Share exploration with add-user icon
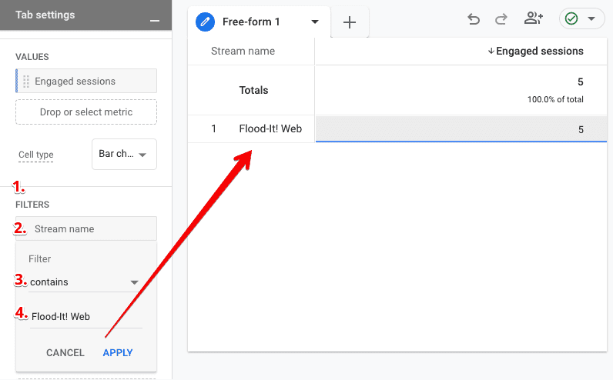The width and height of the screenshot is (613, 380). click(x=533, y=19)
